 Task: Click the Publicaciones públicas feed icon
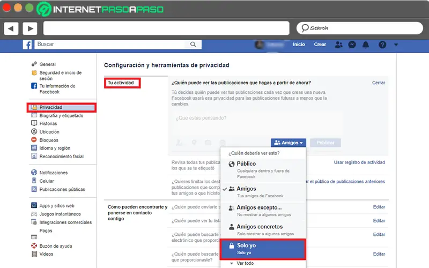[34, 189]
